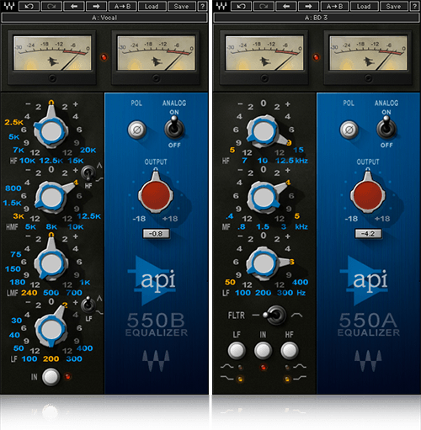Toggle Analog on/off switch on 550A

(x=386, y=128)
